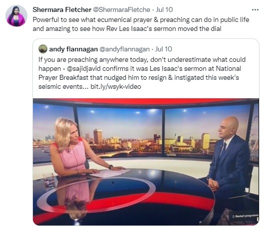The width and height of the screenshot is (267, 229).
Task: Click the London skyline backdrop centre panel
Action: [x=120, y=132]
